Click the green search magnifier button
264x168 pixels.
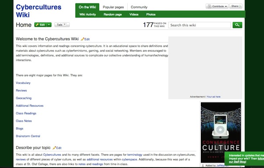pyautogui.click(x=237, y=25)
